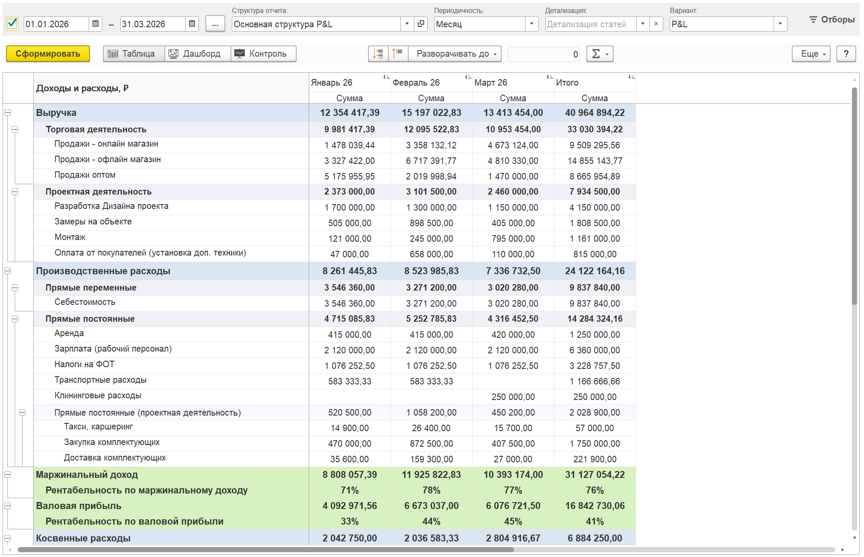Image resolution: width=864 pixels, height=557 pixels.
Task: Select Закупка комплектующих row label
Action: pos(112,442)
